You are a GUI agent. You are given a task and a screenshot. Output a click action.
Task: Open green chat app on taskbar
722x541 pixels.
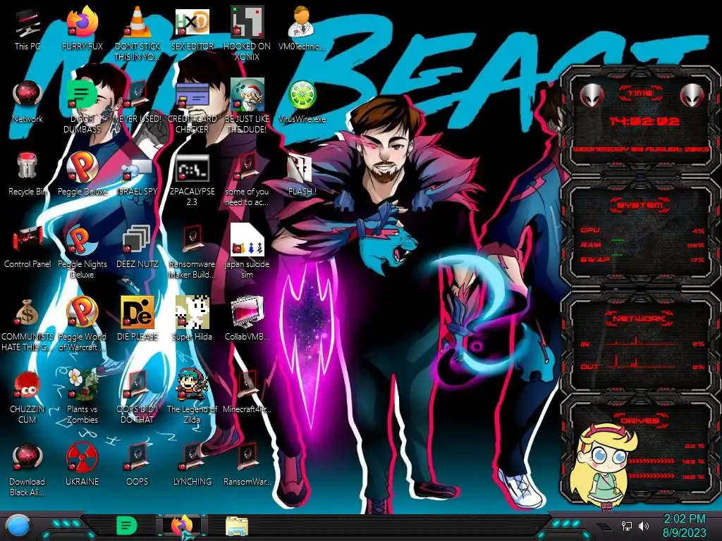coord(127,526)
